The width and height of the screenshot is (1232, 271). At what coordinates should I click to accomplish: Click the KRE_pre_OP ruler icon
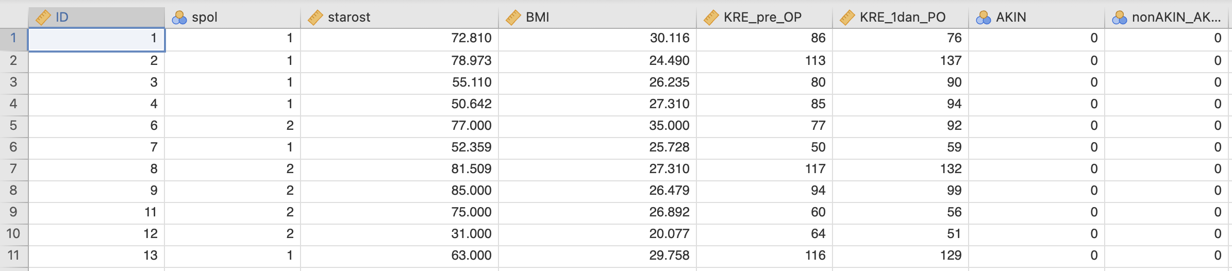tap(711, 18)
